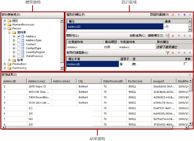Viewport: 194px width, 141px height.
Task: Collapse the 資料表 folder node
Action: (9, 32)
